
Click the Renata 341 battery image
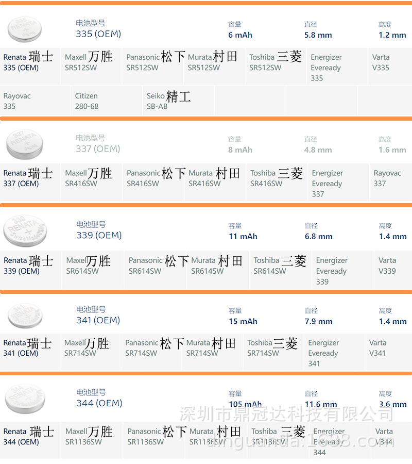[25, 316]
